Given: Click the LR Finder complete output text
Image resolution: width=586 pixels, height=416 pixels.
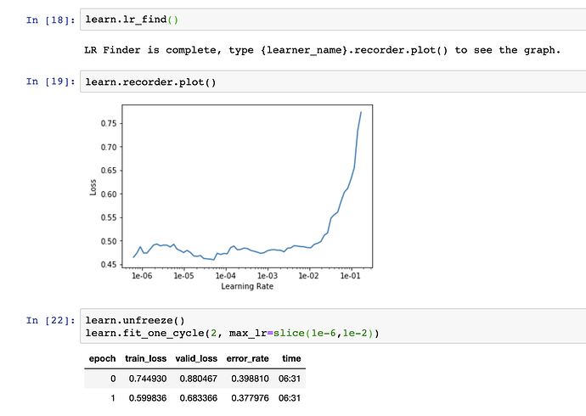Looking at the screenshot, I should (x=323, y=50).
